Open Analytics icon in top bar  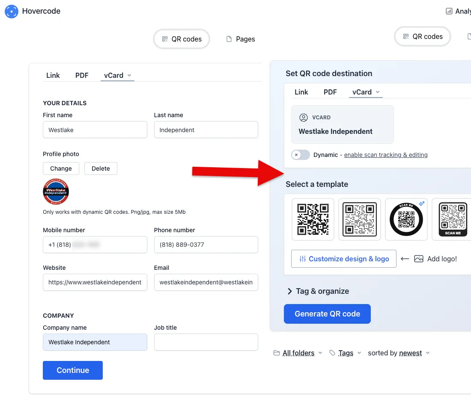(449, 12)
